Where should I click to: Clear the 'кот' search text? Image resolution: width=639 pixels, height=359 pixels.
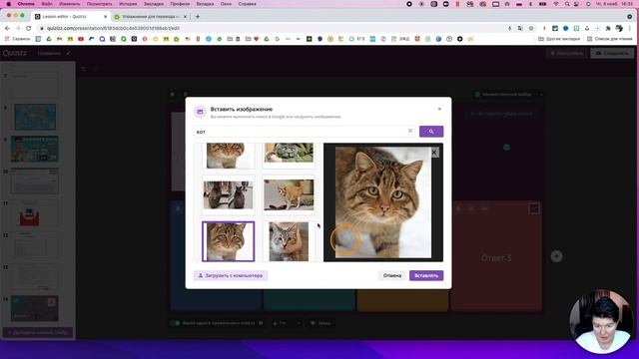pos(410,131)
